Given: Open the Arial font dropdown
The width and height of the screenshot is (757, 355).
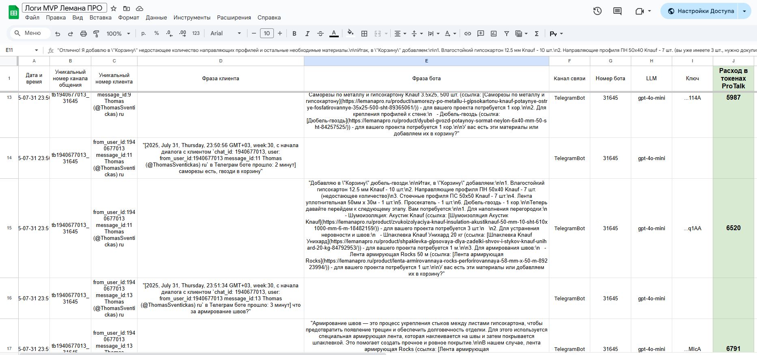Looking at the screenshot, I should (x=226, y=33).
